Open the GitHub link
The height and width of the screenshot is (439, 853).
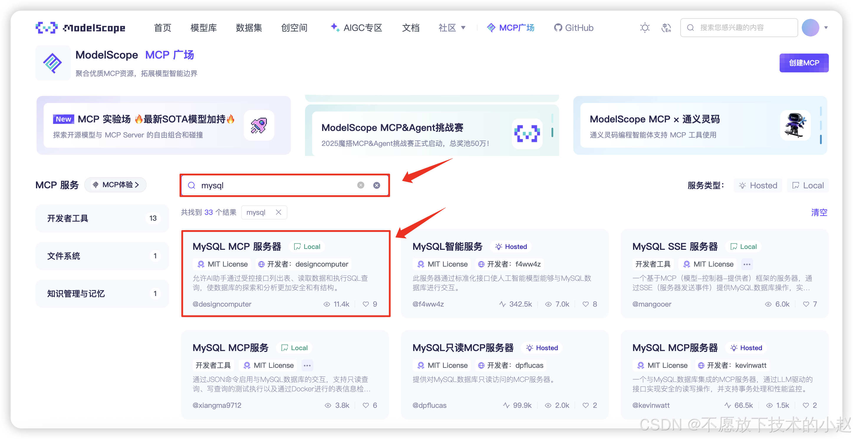point(574,28)
